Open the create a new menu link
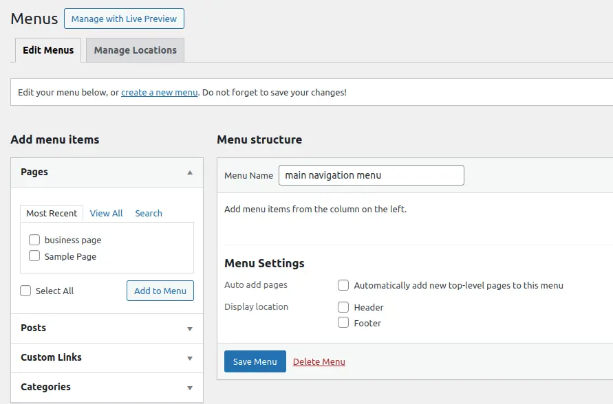Screen dimensions: 613x404 click(x=159, y=92)
